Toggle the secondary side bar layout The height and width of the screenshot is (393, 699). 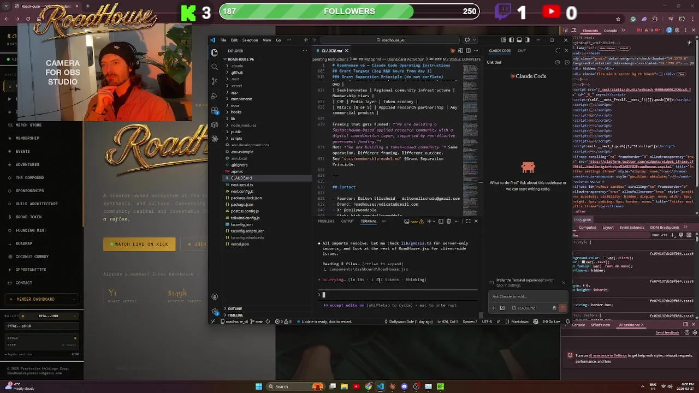pos(527,40)
